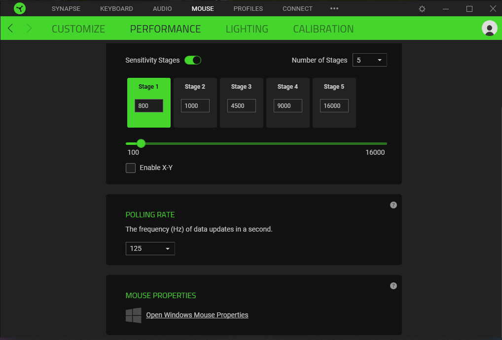Click the Stage 5 DPI input field
The height and width of the screenshot is (340, 502).
coord(334,106)
